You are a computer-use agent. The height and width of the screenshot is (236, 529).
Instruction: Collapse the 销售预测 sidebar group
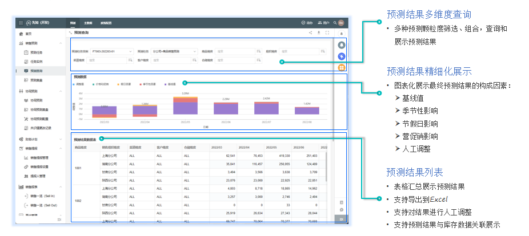[x=61, y=43]
